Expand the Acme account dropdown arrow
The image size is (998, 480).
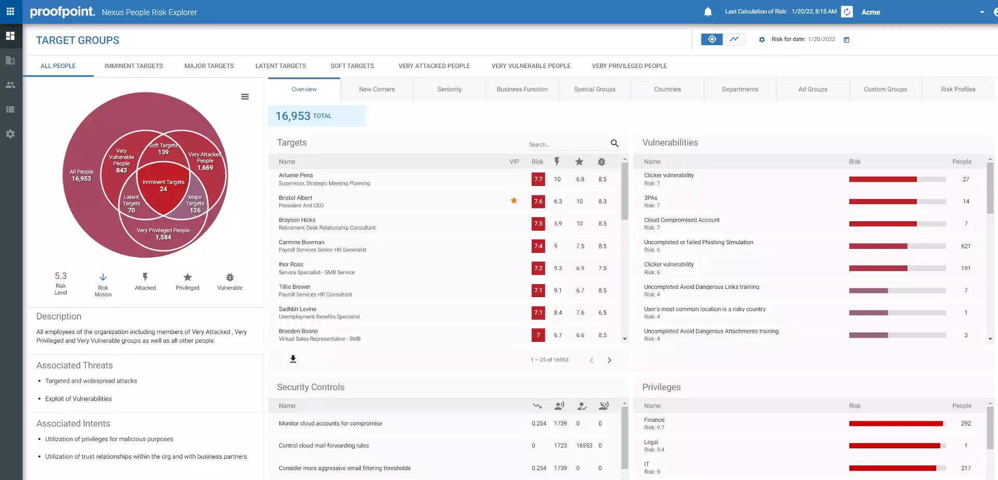[982, 12]
